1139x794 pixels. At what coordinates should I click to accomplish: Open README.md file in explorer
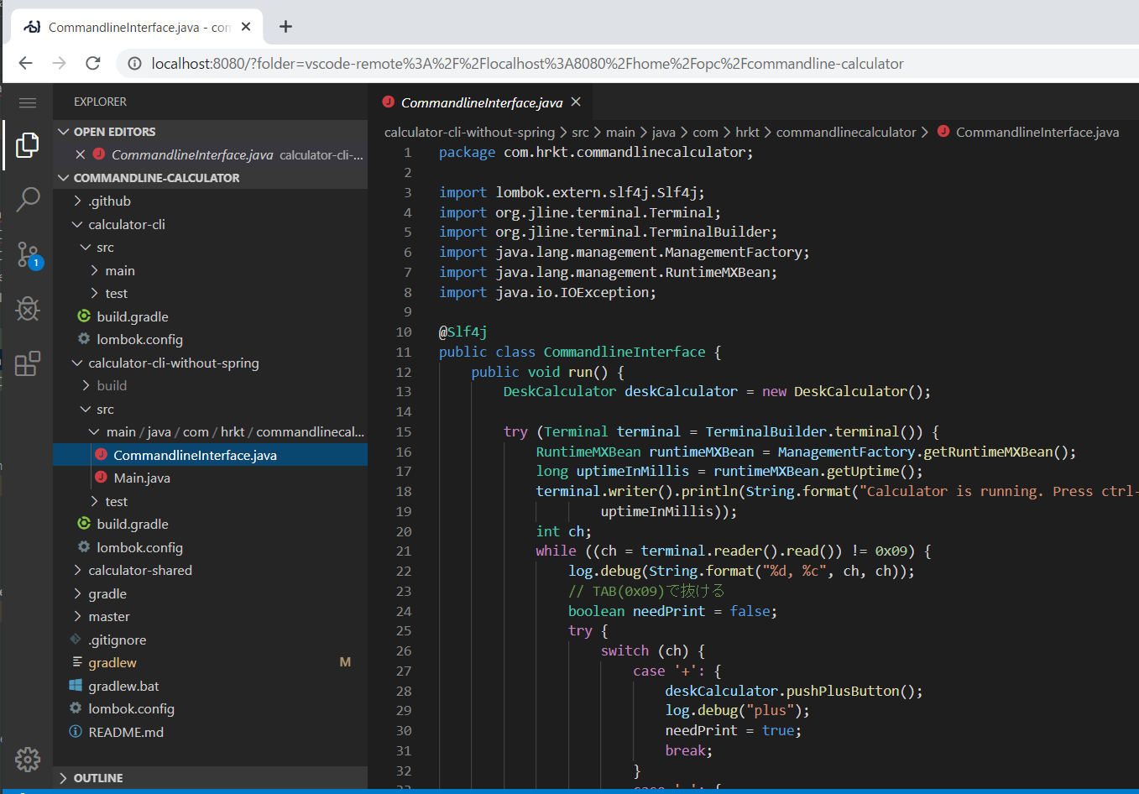click(x=126, y=732)
